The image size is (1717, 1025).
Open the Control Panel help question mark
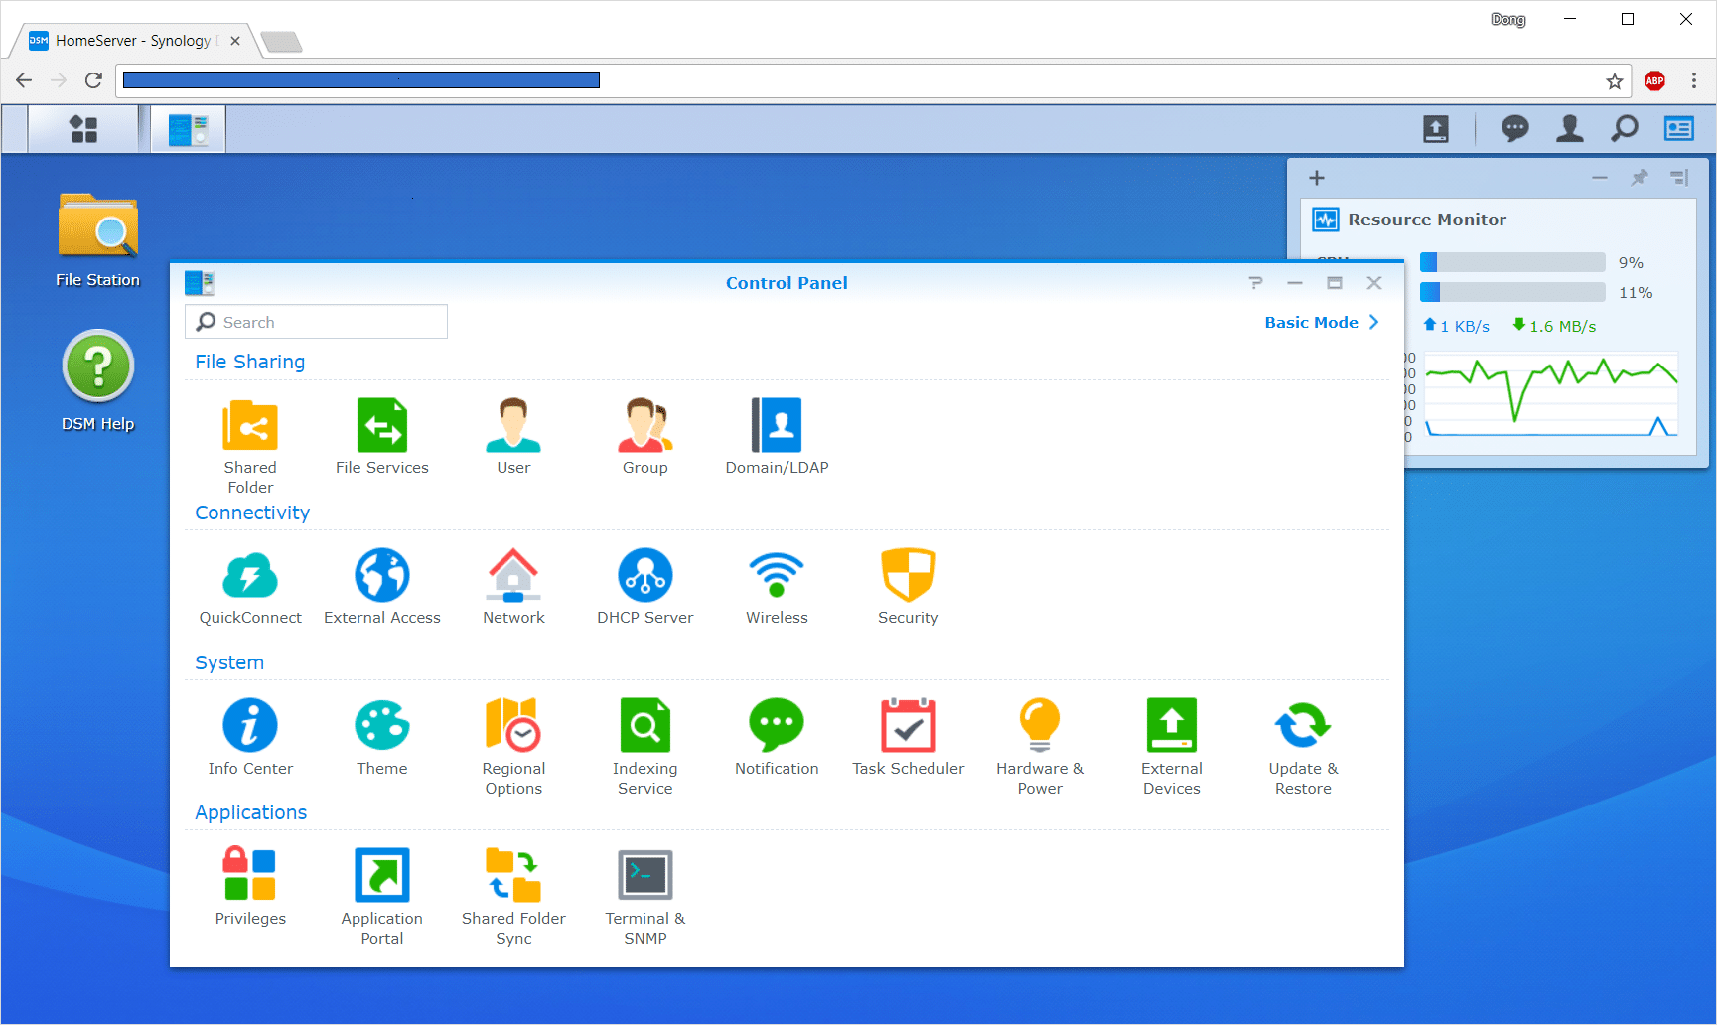click(x=1255, y=283)
